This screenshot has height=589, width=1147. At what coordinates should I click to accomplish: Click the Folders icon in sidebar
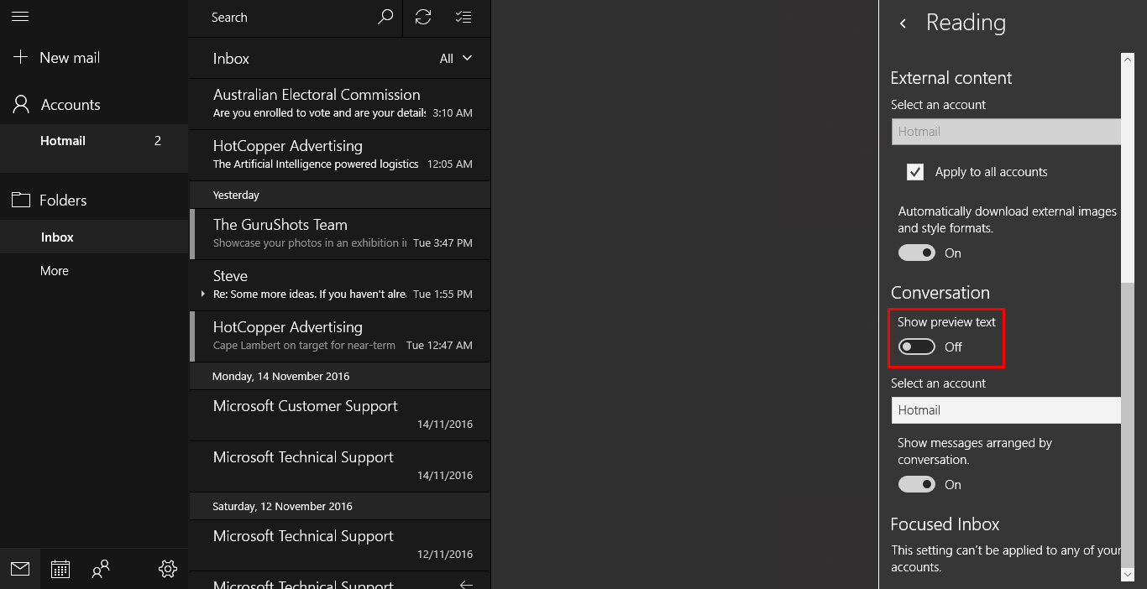[x=20, y=200]
